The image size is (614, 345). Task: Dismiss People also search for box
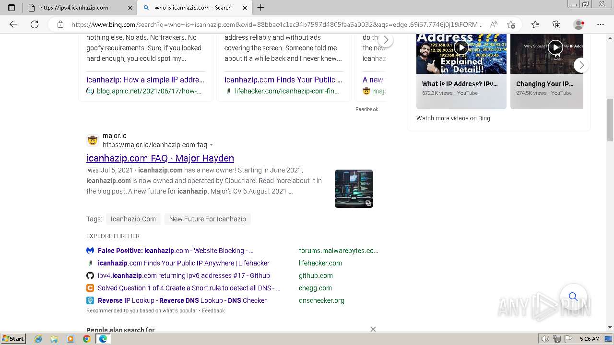[373, 329]
